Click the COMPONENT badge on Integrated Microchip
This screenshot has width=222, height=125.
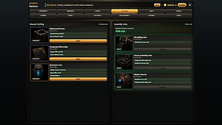pyautogui.click(x=36, y=59)
